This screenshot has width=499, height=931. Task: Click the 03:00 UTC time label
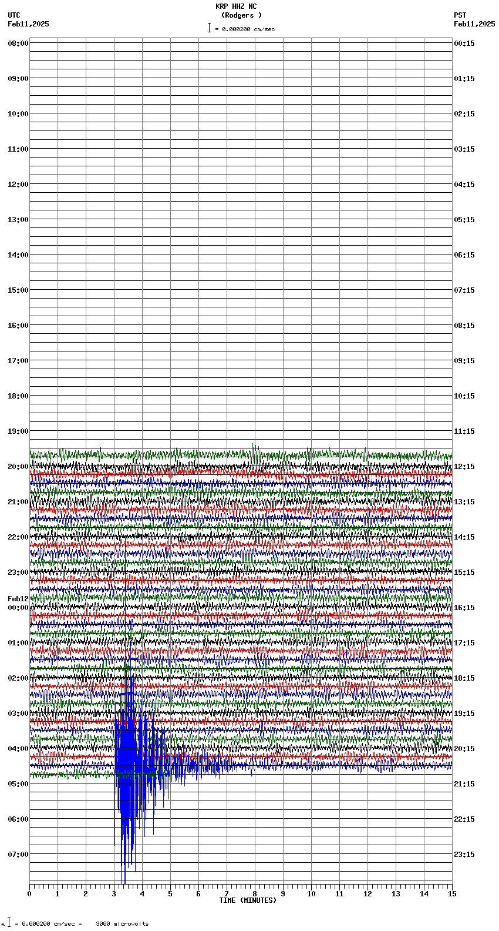[18, 714]
